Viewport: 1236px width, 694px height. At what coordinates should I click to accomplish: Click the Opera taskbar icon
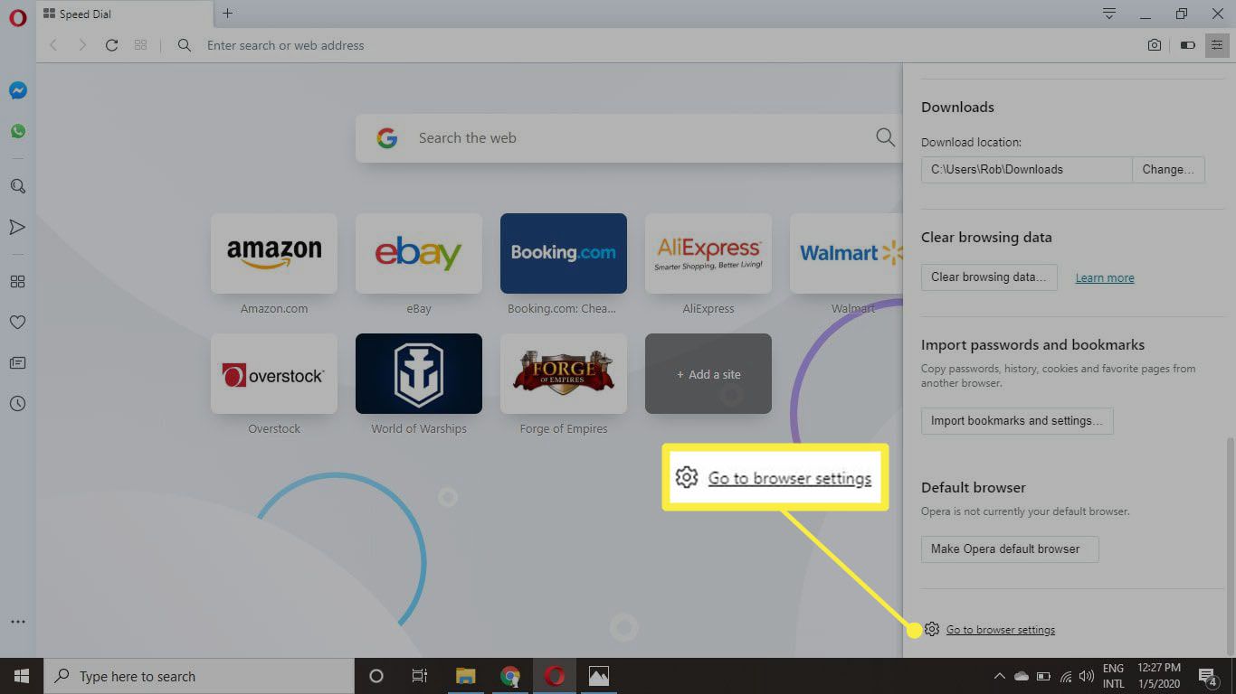pyautogui.click(x=555, y=676)
